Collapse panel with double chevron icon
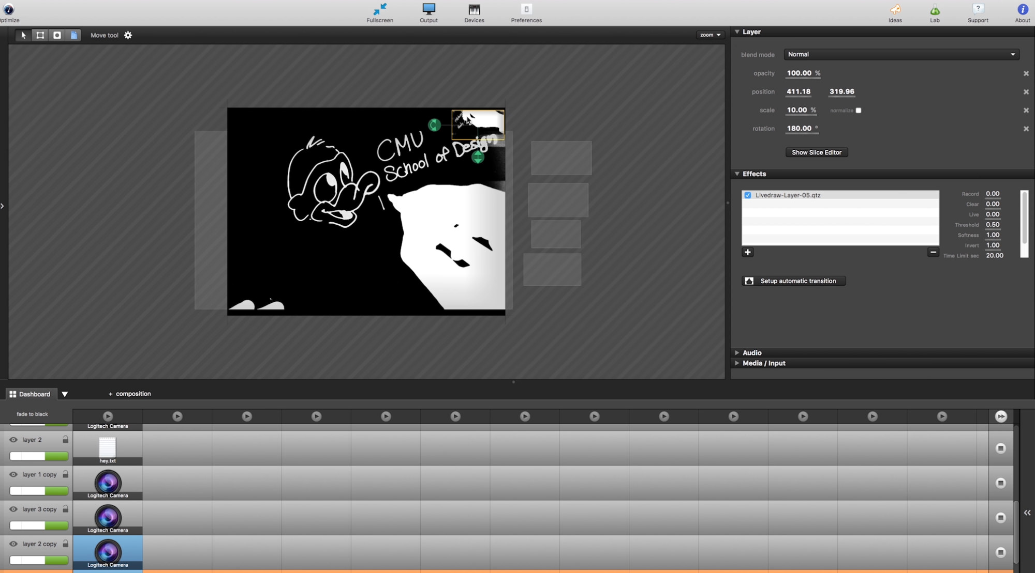Image resolution: width=1035 pixels, height=573 pixels. [x=1027, y=513]
